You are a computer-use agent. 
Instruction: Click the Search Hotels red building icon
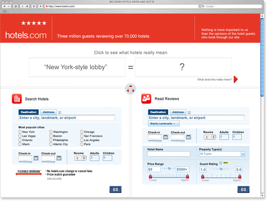(x=17, y=99)
